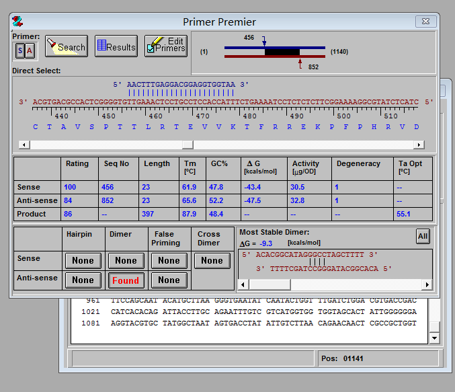
Task: Click the Primer Premier app icon
Action: tap(18, 22)
